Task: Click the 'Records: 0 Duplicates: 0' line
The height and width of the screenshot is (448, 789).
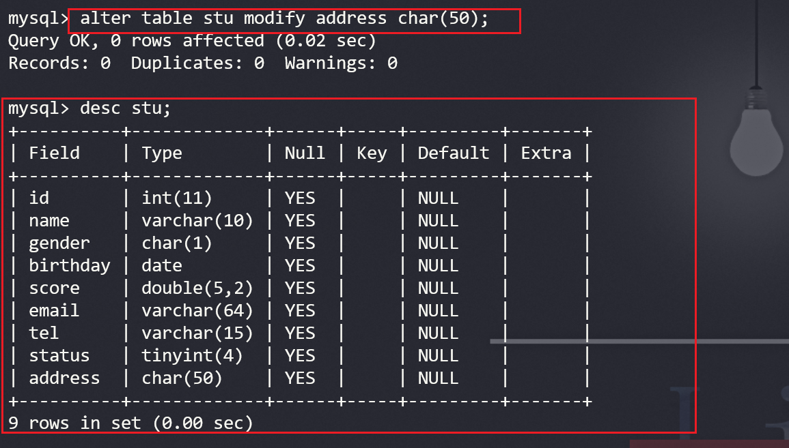Action: click(202, 64)
